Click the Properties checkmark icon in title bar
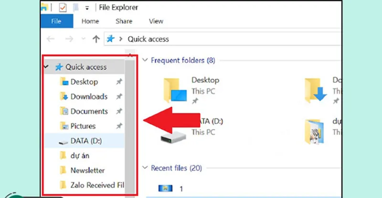The image size is (382, 198). coord(63,7)
